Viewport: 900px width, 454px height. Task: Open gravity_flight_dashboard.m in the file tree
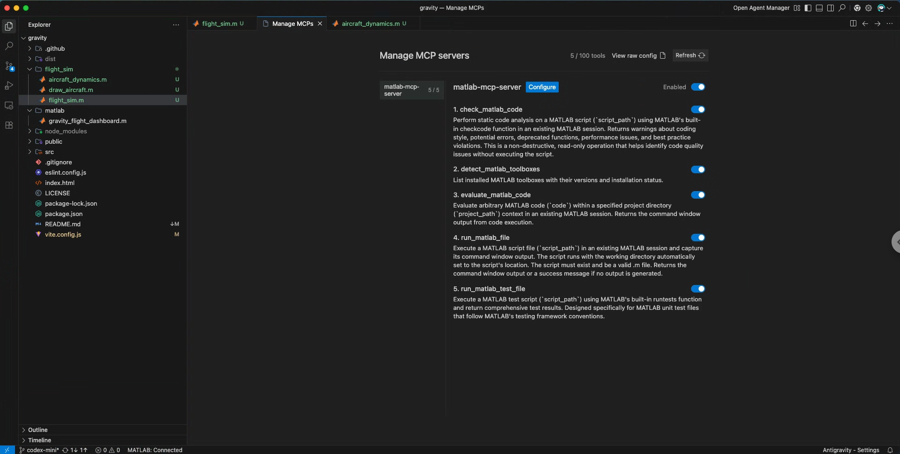pyautogui.click(x=87, y=121)
